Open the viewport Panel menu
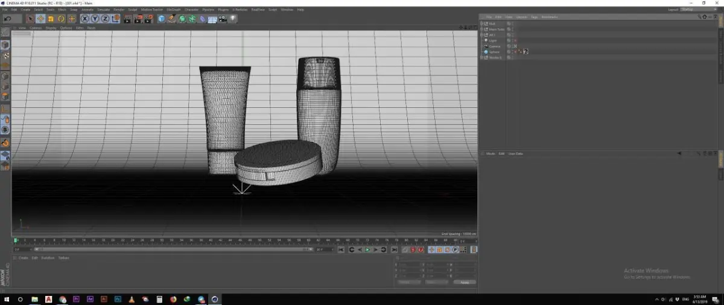Image resolution: width=724 pixels, height=305 pixels. [x=91, y=28]
